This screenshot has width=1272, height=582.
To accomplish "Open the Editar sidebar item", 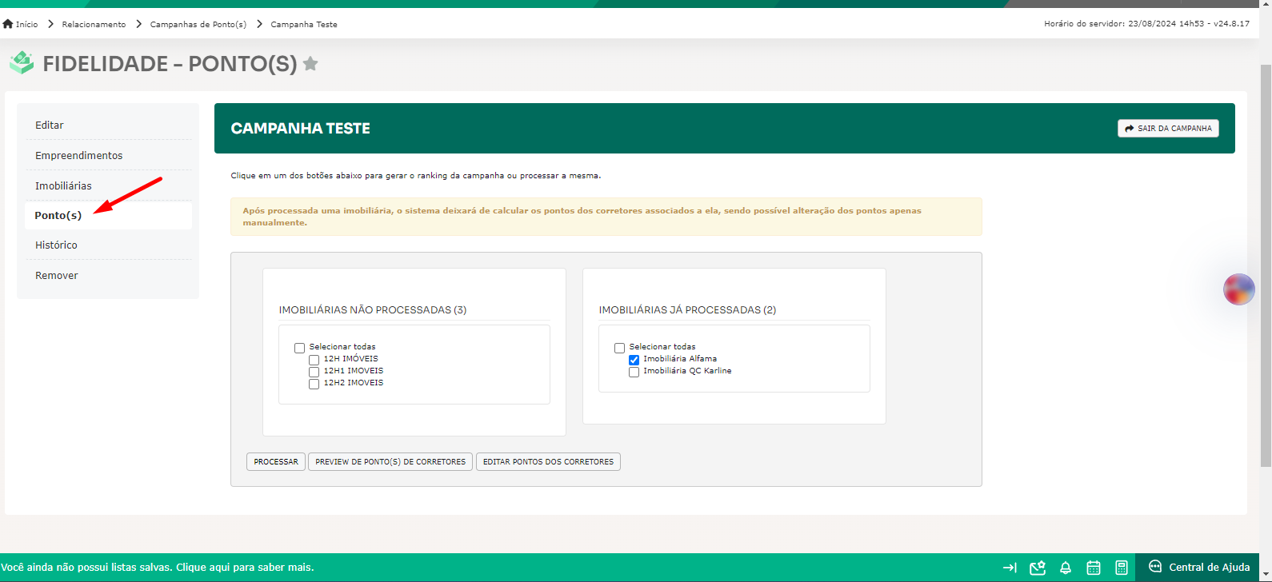I will [108, 125].
